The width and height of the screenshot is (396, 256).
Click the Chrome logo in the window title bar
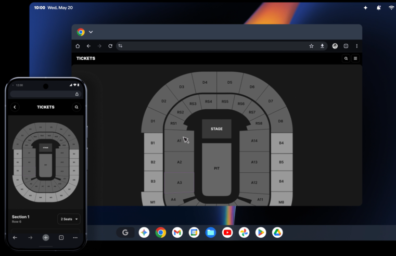pos(81,32)
